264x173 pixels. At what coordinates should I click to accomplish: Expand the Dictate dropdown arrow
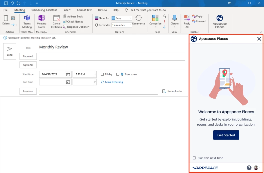(x=174, y=27)
